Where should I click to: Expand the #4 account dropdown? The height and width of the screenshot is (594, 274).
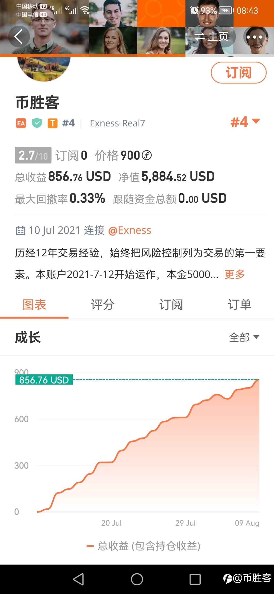coord(245,122)
